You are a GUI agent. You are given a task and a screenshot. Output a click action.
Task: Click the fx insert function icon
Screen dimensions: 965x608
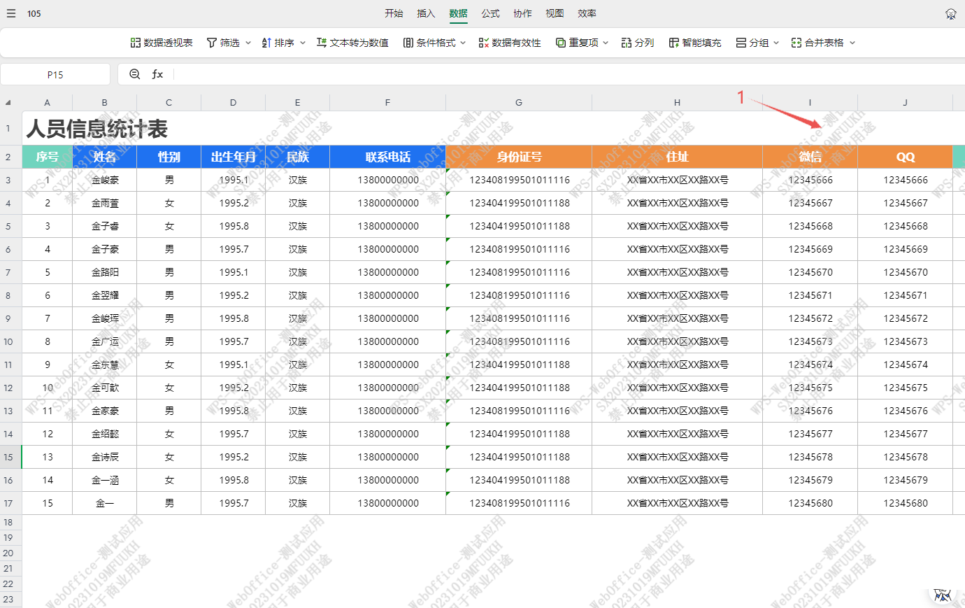[157, 74]
